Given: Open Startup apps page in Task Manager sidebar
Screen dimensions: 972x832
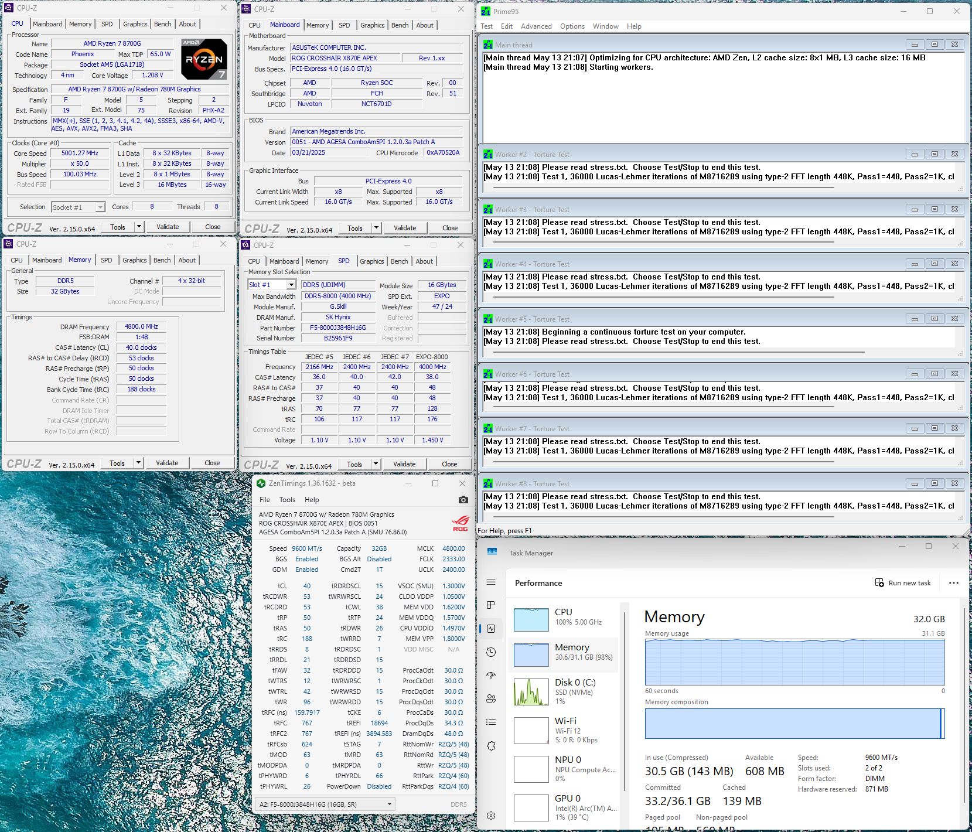Looking at the screenshot, I should click(491, 675).
